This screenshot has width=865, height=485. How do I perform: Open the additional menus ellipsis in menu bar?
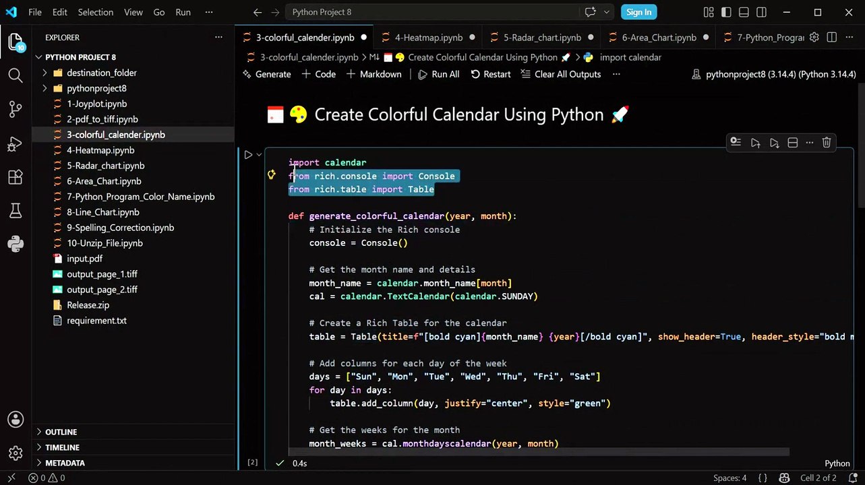[209, 12]
